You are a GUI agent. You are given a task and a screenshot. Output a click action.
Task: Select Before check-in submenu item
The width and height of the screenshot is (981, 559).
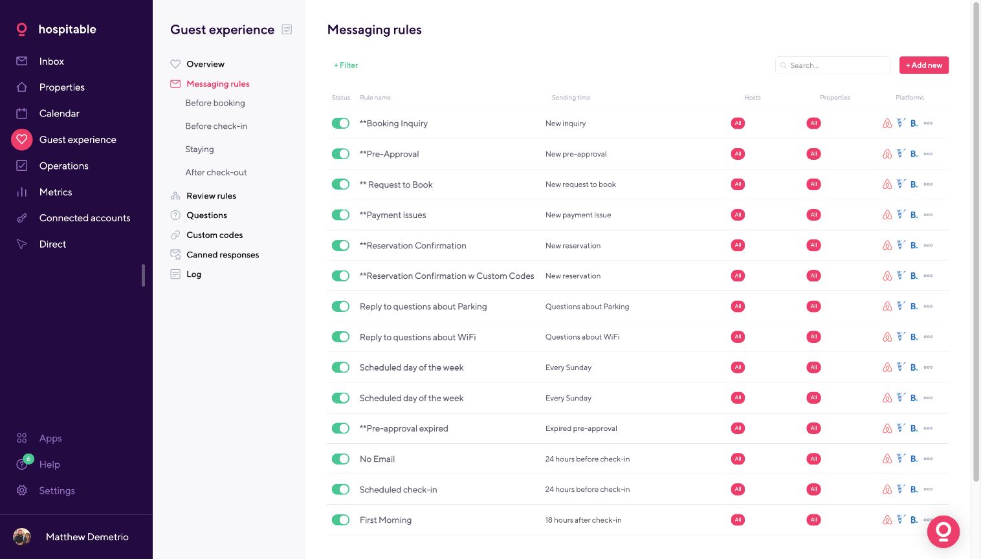tap(216, 126)
